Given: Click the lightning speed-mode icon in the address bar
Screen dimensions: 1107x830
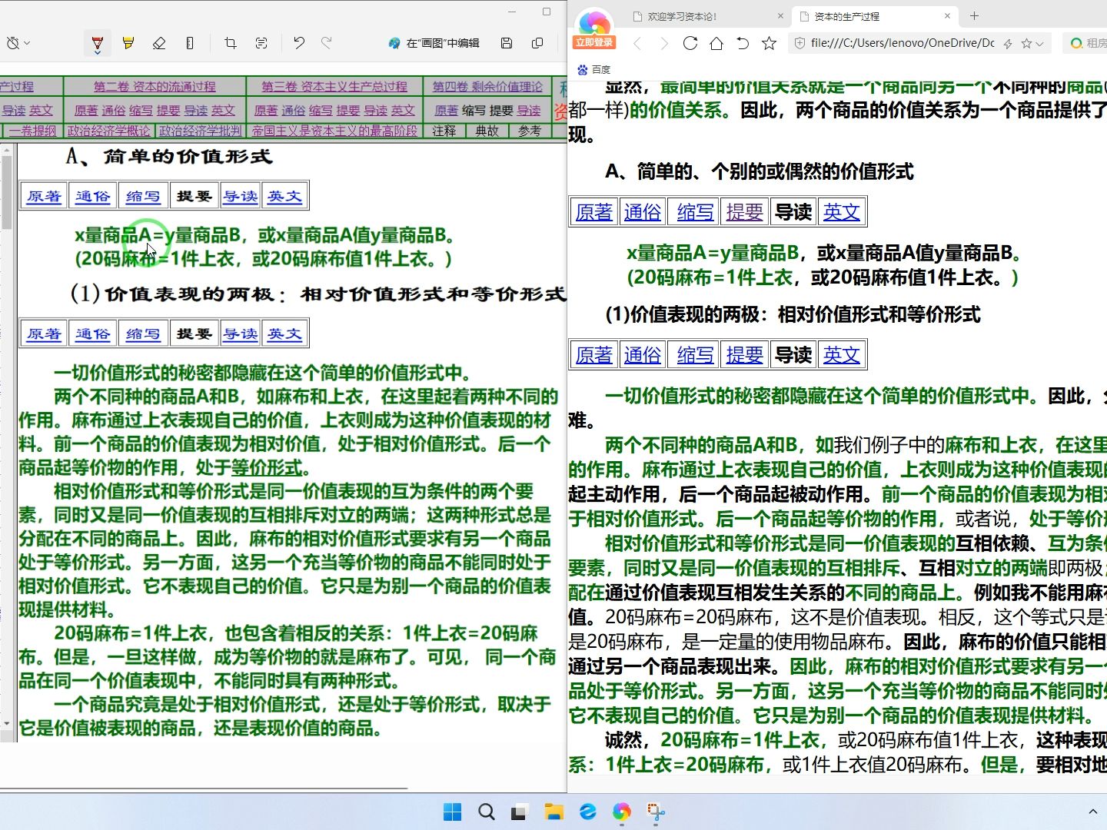Looking at the screenshot, I should click(1008, 44).
